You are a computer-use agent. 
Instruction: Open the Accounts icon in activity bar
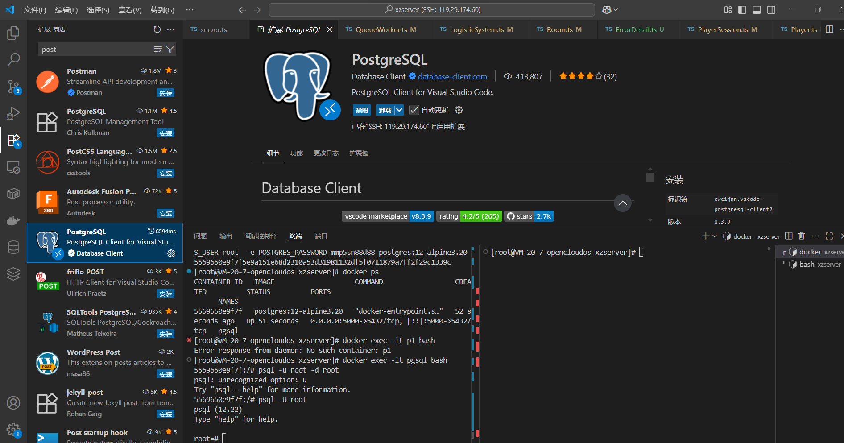13,403
